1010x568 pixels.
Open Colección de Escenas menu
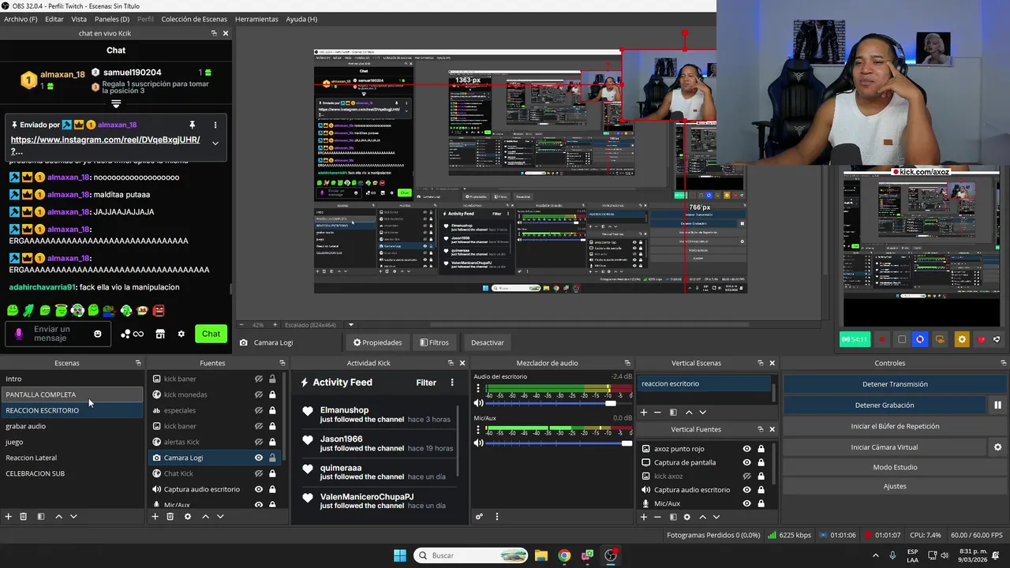(194, 19)
